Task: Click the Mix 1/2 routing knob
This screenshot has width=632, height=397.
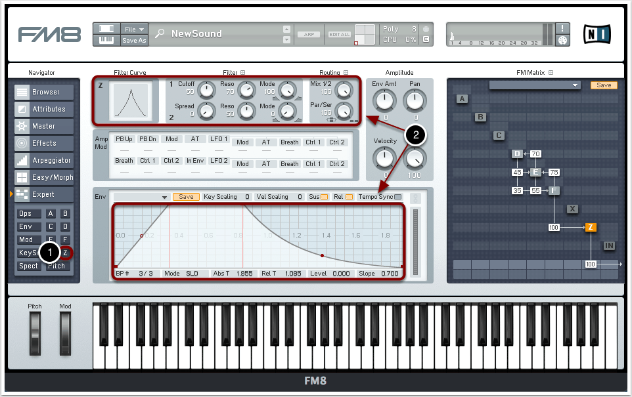Action: coord(344,90)
